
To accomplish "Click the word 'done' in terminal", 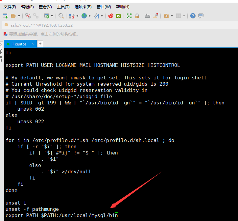I will tap(12, 190).
